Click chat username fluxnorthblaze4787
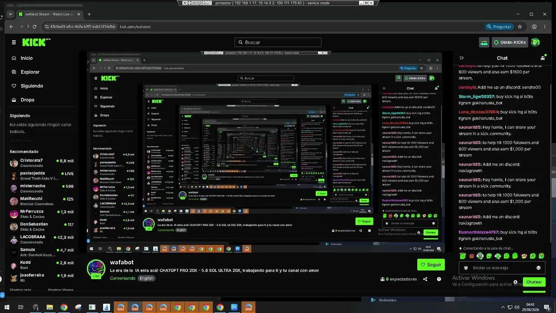The height and width of the screenshot is (313, 556). 479,232
